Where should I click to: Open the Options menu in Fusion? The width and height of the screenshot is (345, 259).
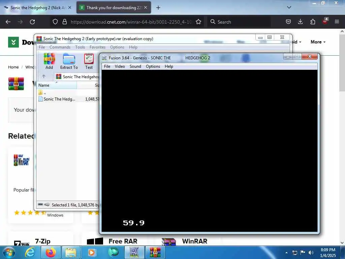click(153, 66)
